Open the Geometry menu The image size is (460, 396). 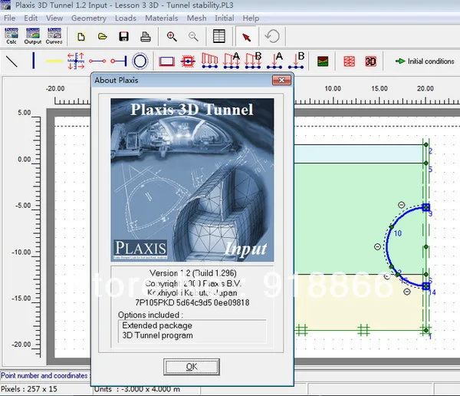tap(89, 18)
